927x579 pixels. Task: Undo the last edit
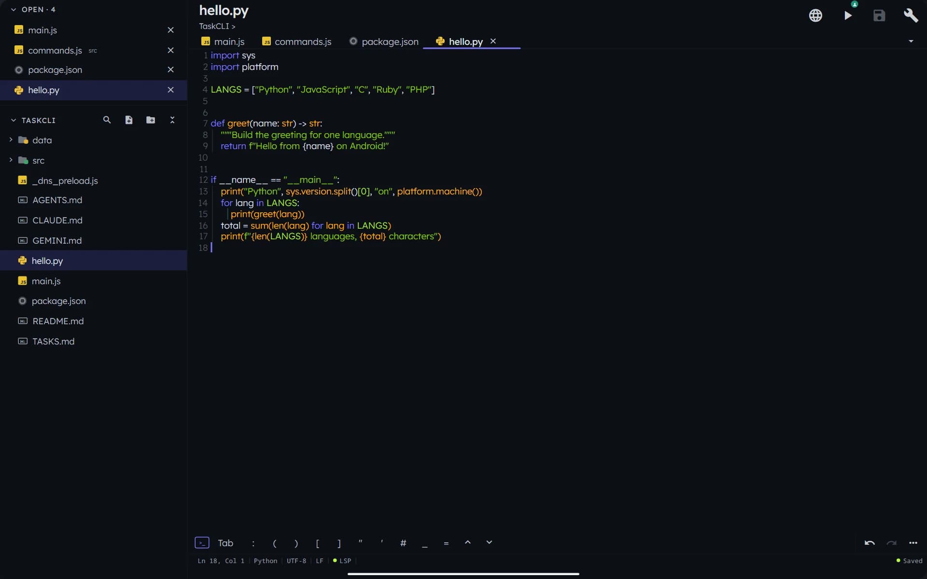870,543
